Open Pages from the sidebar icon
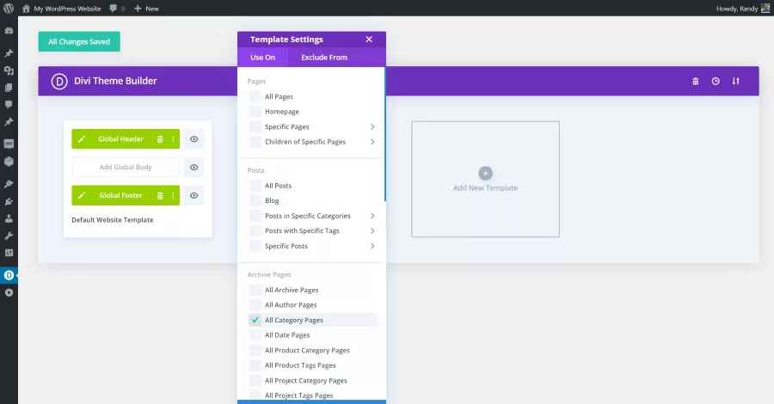Image resolution: width=774 pixels, height=404 pixels. (9, 88)
